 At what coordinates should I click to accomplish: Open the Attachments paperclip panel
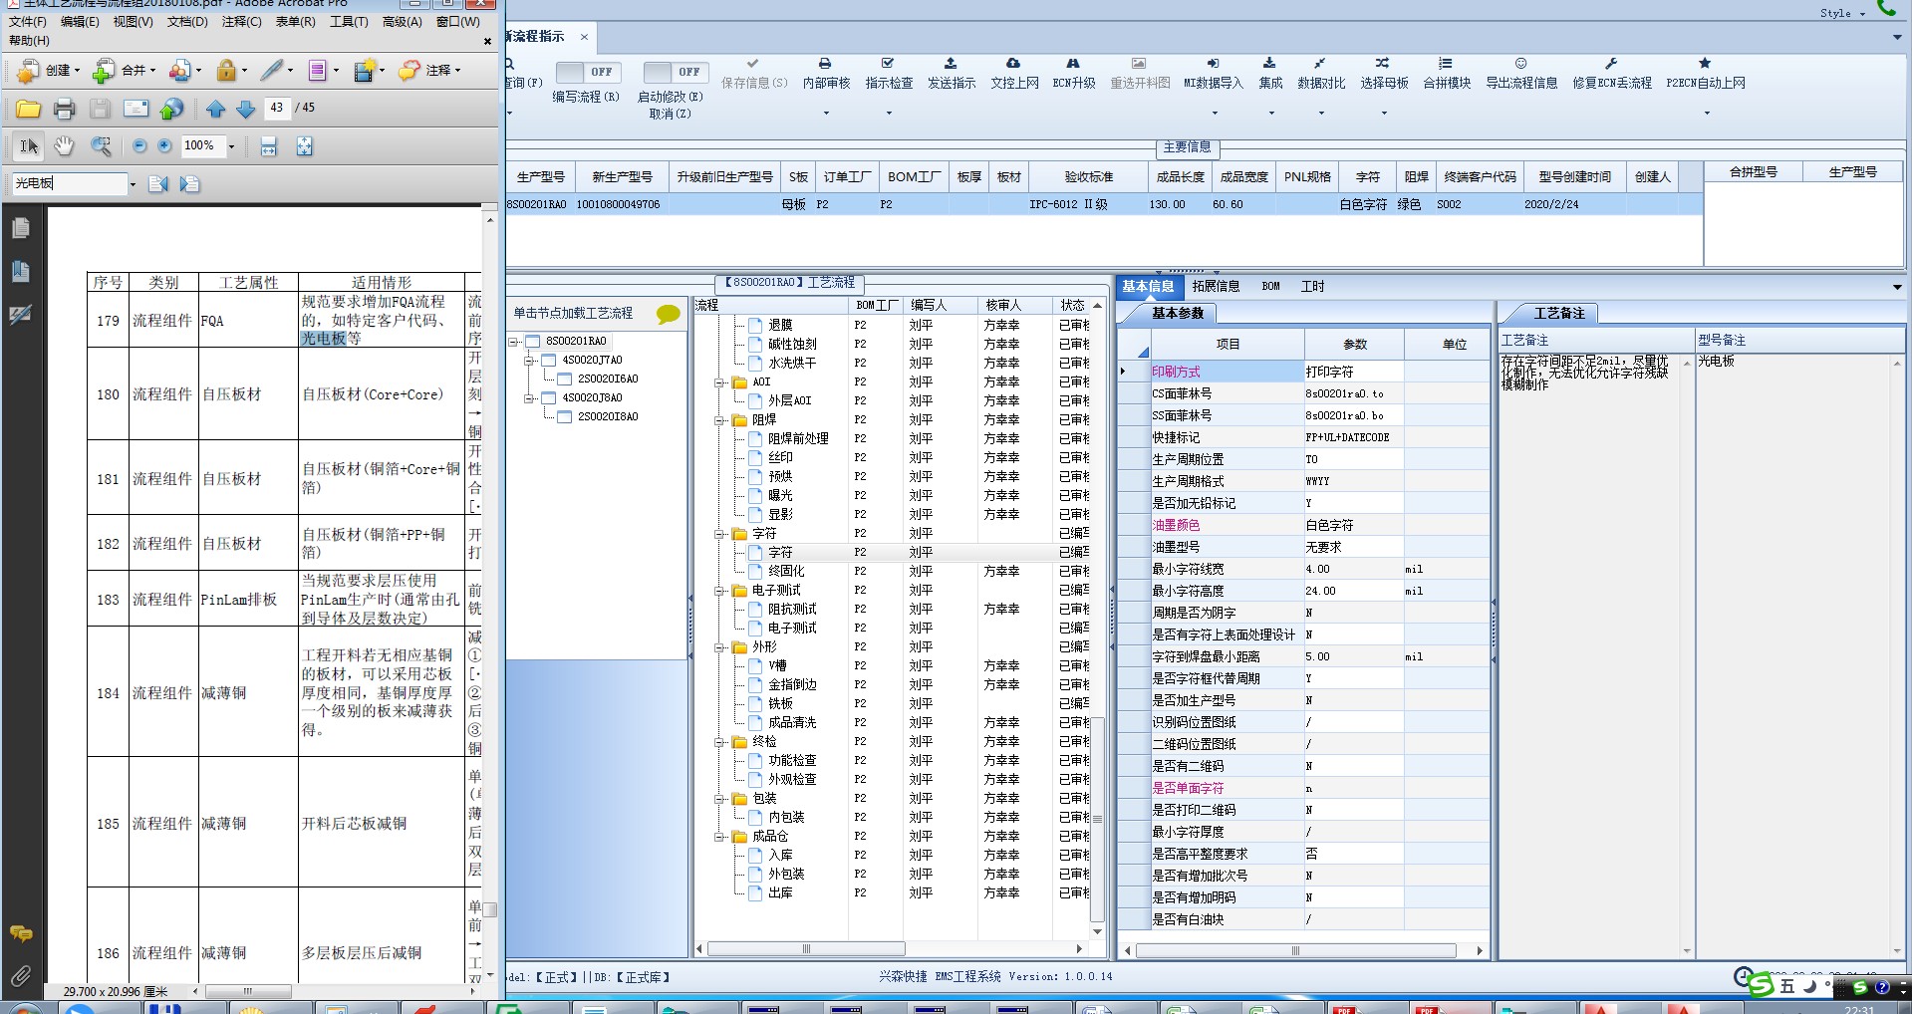click(20, 976)
